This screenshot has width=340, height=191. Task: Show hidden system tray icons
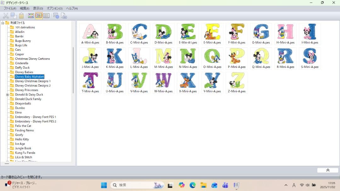click(286, 185)
